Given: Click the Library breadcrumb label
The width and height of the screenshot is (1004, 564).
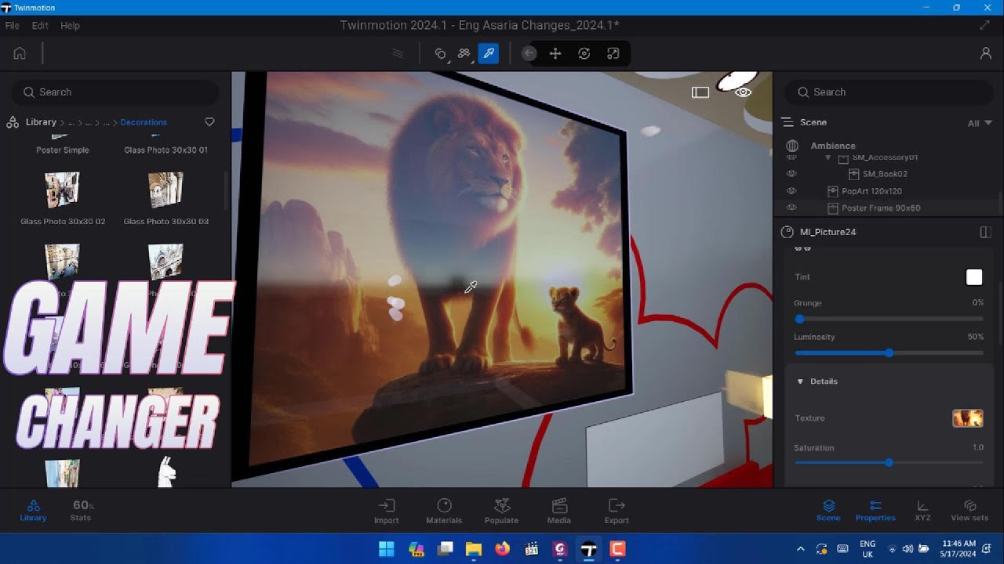Looking at the screenshot, I should tap(41, 122).
